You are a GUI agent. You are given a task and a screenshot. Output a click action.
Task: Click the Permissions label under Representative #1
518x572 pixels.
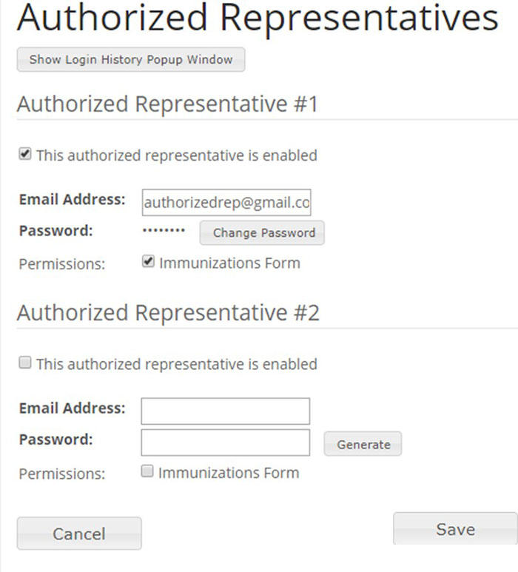pos(62,264)
